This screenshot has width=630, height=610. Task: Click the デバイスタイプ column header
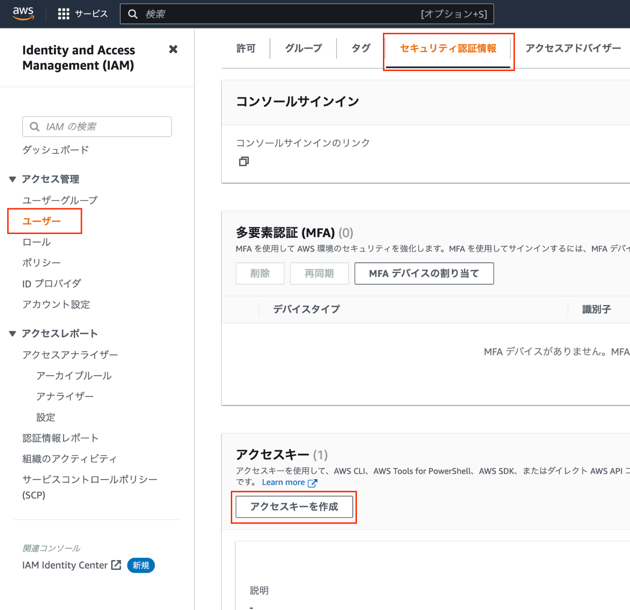306,309
